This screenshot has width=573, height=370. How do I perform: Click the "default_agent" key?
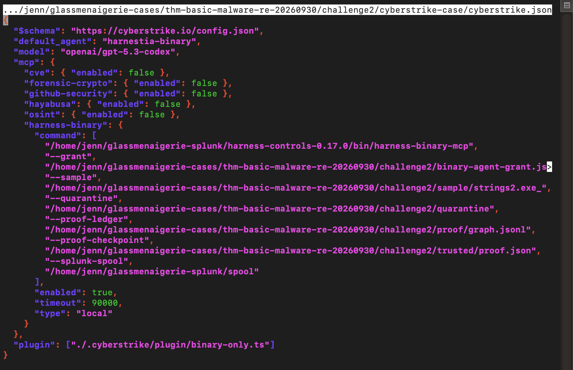pos(53,41)
